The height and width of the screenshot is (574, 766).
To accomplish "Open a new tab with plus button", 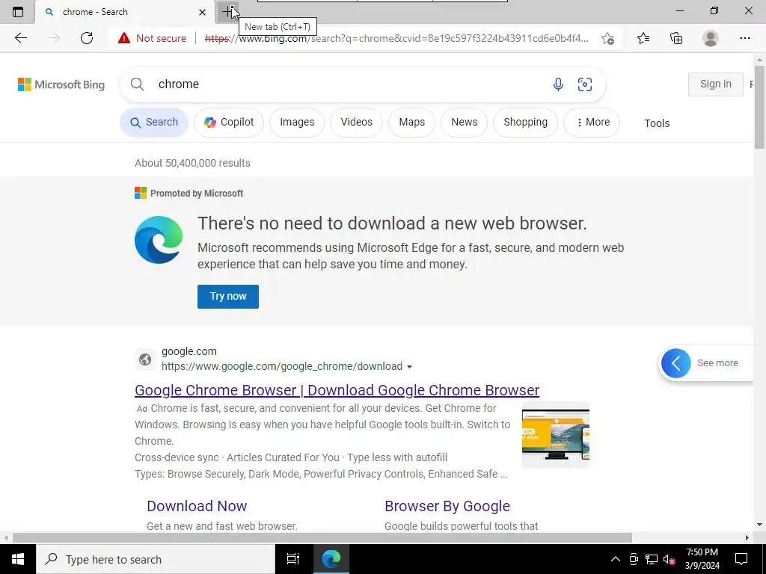I will 227,12.
